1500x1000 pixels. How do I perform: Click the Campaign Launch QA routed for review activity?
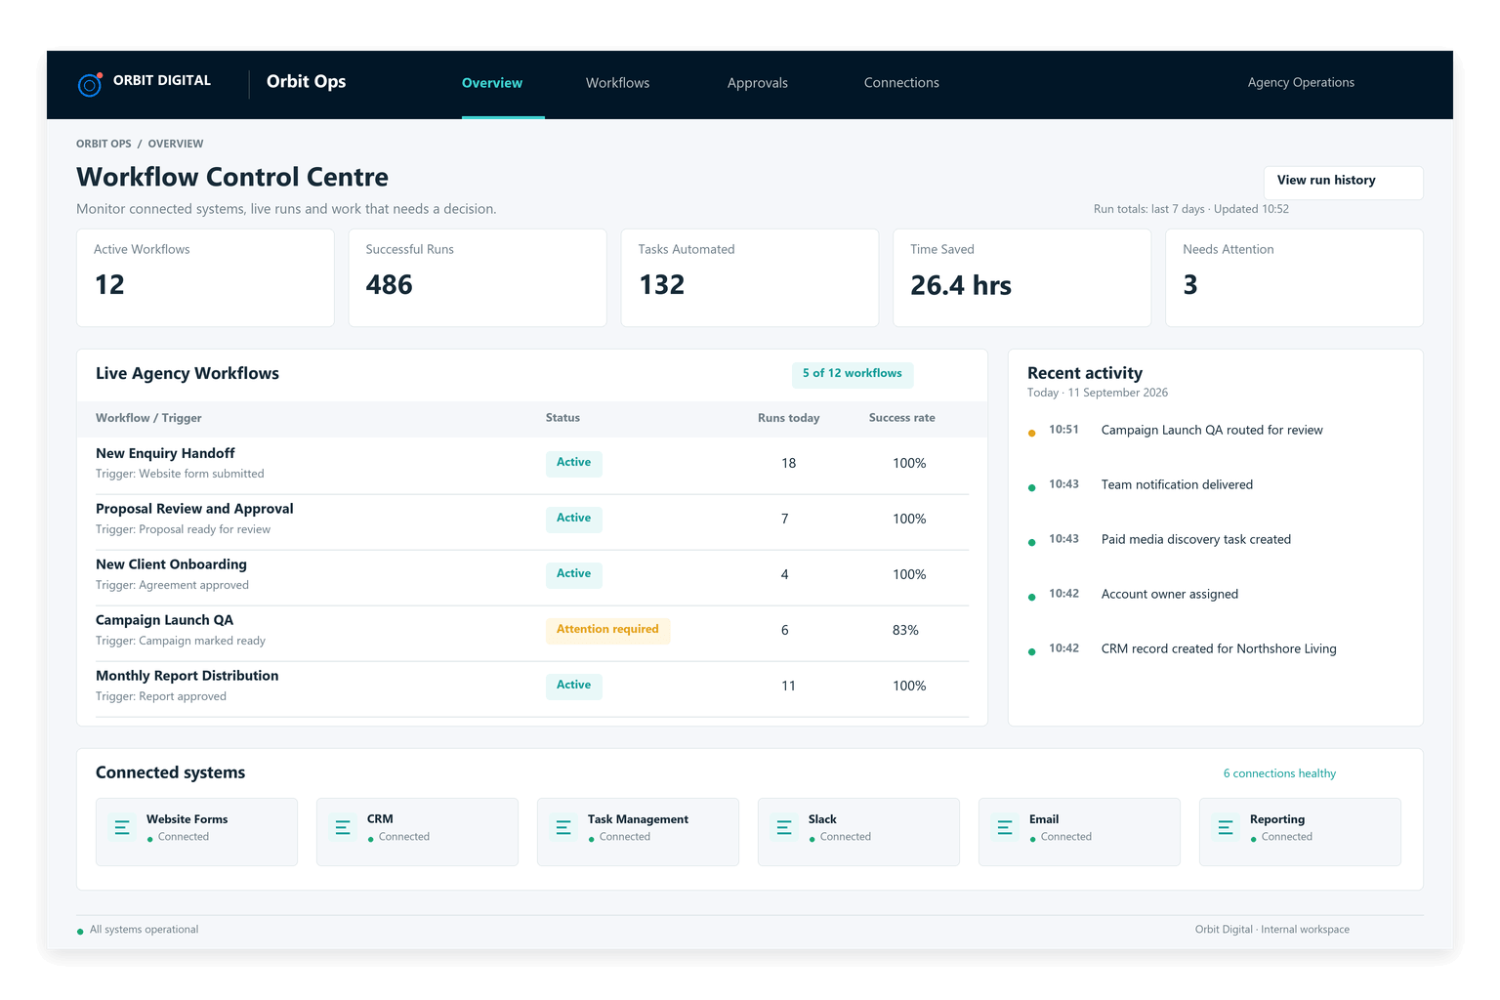pos(1212,431)
